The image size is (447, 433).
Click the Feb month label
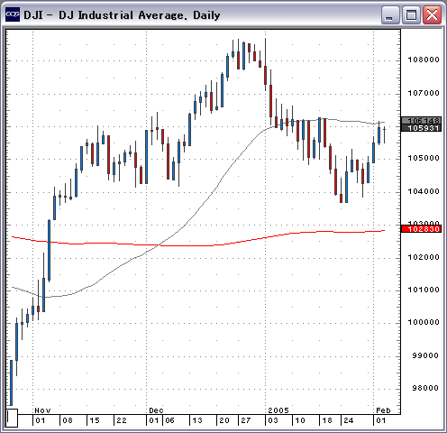point(383,410)
